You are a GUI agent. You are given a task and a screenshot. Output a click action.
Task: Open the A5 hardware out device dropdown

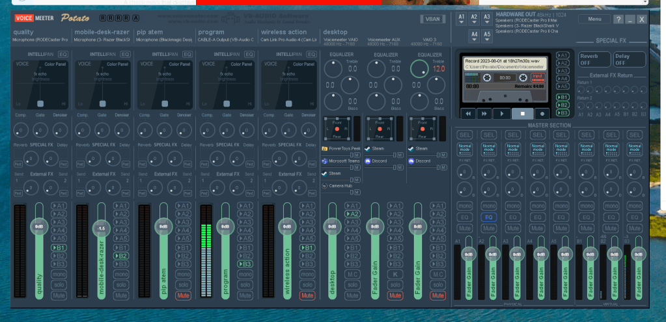click(x=487, y=36)
